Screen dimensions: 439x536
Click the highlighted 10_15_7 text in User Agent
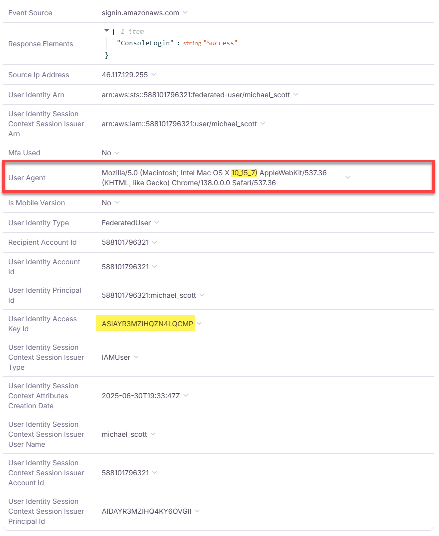[x=244, y=172]
